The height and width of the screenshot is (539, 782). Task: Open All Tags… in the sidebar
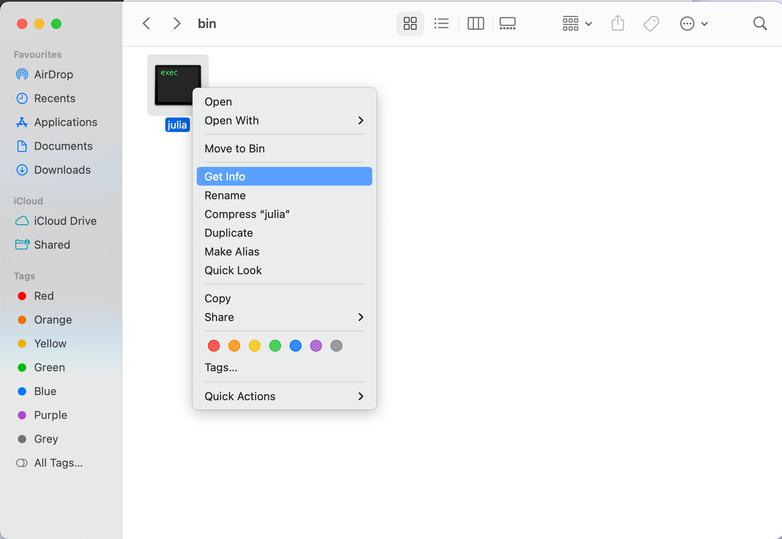click(58, 463)
